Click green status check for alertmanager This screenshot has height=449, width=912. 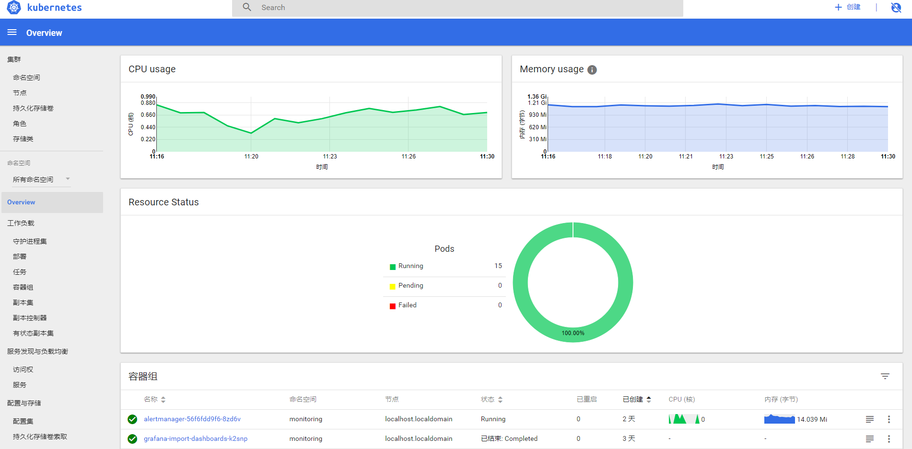click(132, 419)
